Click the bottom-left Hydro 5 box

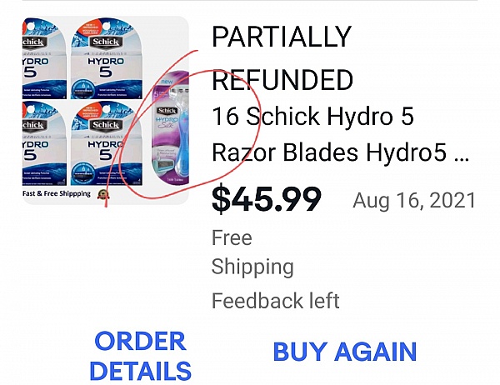click(x=44, y=143)
